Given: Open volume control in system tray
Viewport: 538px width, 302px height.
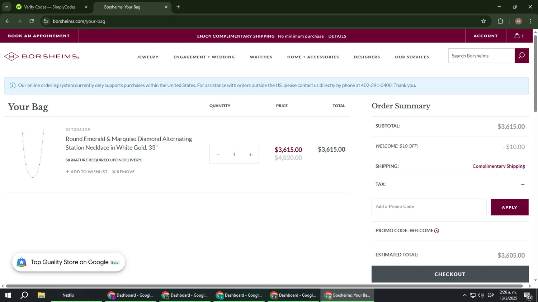Looking at the screenshot, I should pos(481,295).
